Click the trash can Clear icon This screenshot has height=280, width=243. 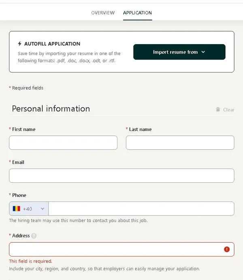[218, 109]
